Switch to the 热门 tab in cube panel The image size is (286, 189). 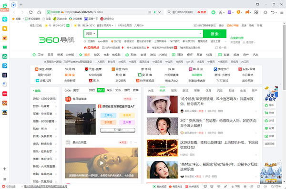[101, 90]
